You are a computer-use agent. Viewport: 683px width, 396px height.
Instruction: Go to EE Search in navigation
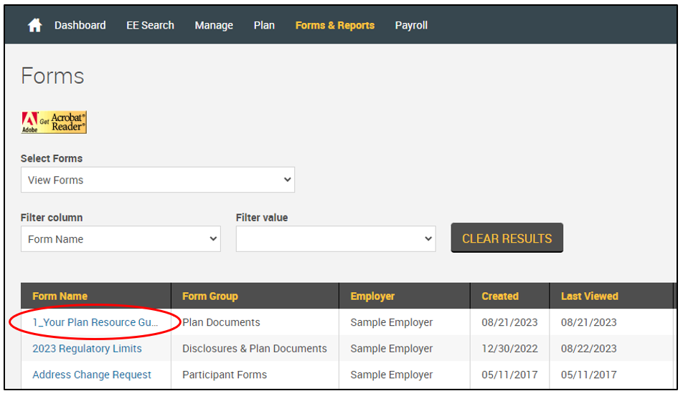150,25
